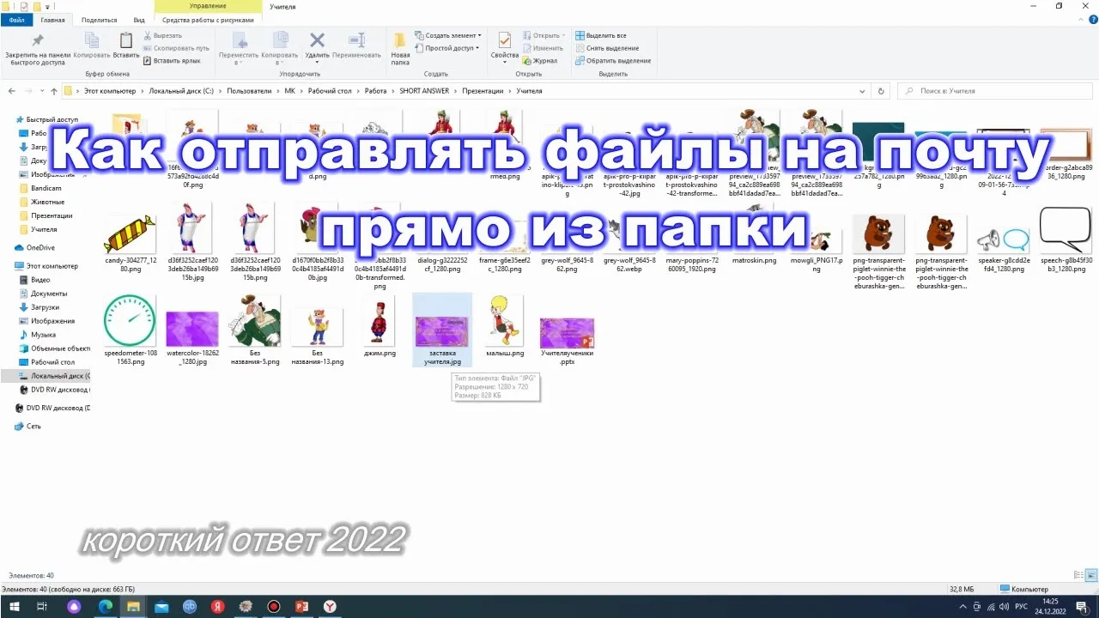Select Видео in navigation pane

tap(40, 280)
